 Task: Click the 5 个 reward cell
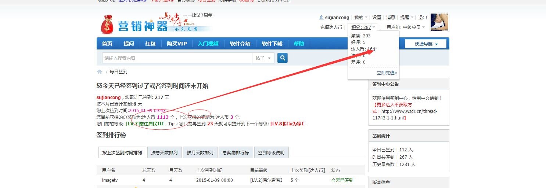point(295,180)
